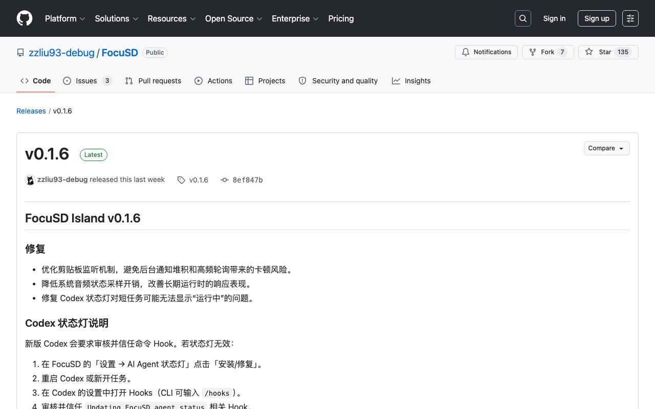Switch to the Pull requests tab
655x409 pixels.
point(153,81)
